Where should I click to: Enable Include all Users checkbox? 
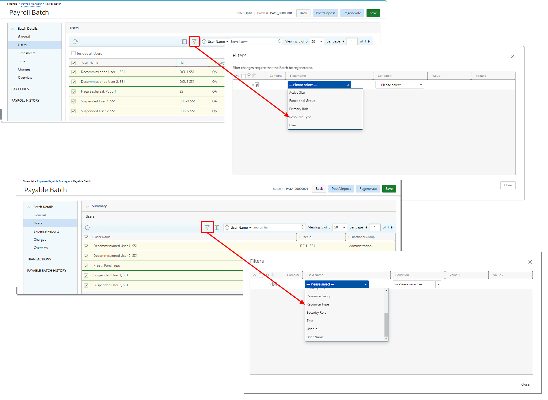coord(73,53)
